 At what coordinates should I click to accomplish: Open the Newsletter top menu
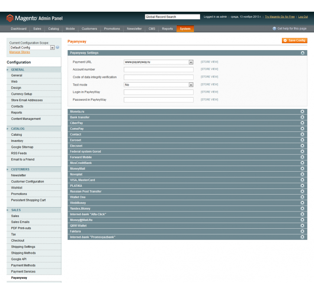134,29
